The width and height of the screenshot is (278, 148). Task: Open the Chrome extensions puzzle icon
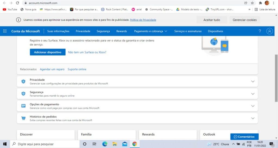pyautogui.click(x=260, y=3)
